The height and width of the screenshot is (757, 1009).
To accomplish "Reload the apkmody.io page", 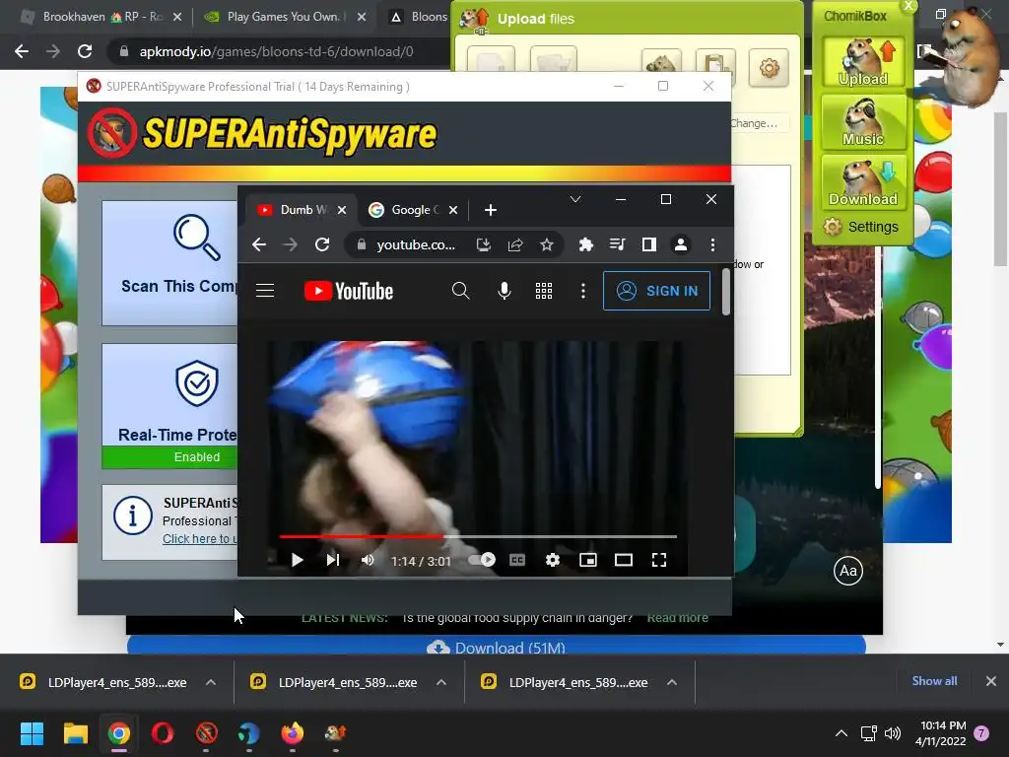I will [x=85, y=51].
